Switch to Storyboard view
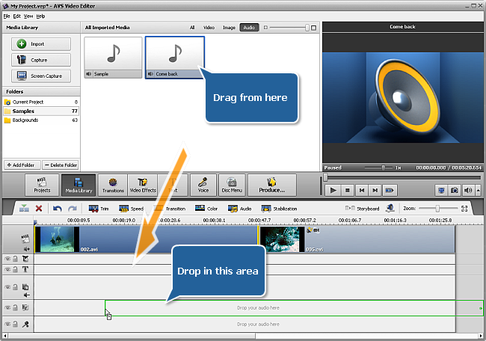Screen dimensions: 486x341 [362, 209]
